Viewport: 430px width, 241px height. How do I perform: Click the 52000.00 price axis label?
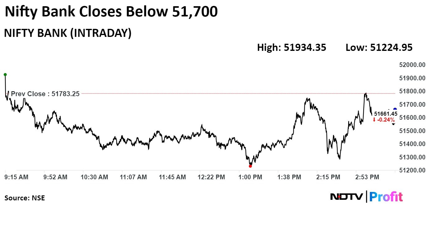[412, 65]
